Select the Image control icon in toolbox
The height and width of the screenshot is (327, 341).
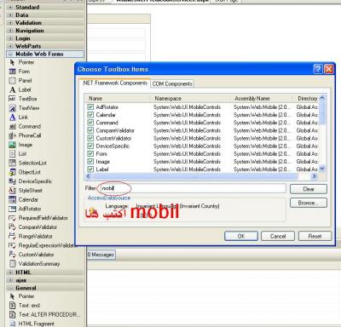point(12,145)
